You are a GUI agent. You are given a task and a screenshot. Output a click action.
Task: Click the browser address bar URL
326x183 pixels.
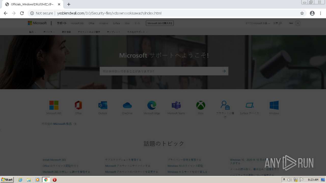pyautogui.click(x=109, y=13)
